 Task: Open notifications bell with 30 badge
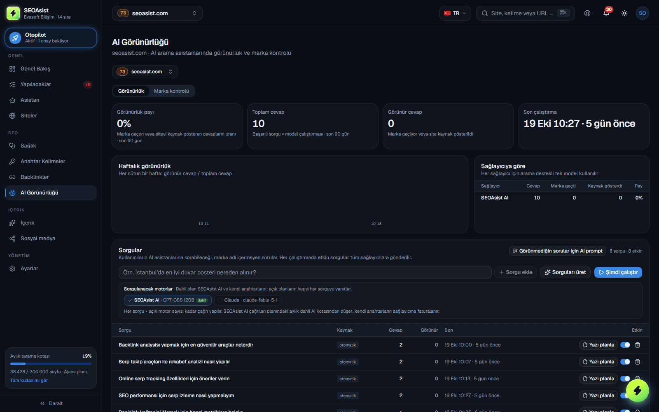(x=606, y=13)
